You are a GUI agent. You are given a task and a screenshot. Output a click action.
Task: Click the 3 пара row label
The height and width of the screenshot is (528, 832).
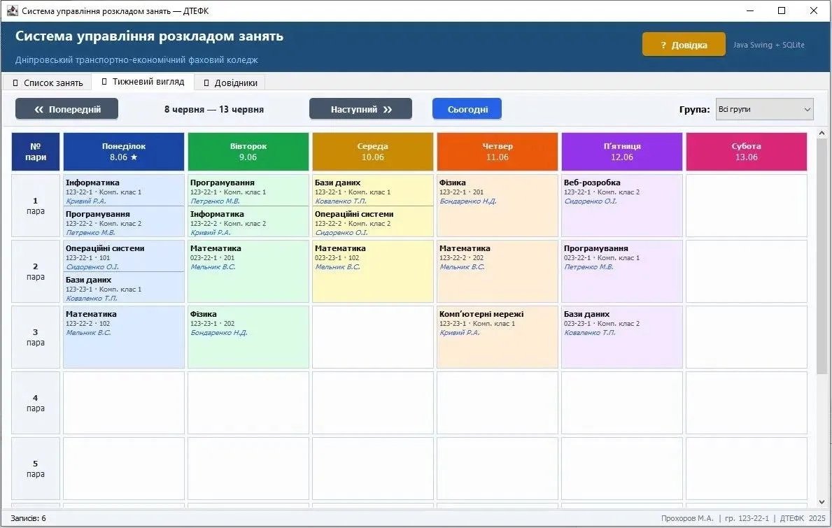[x=36, y=337]
